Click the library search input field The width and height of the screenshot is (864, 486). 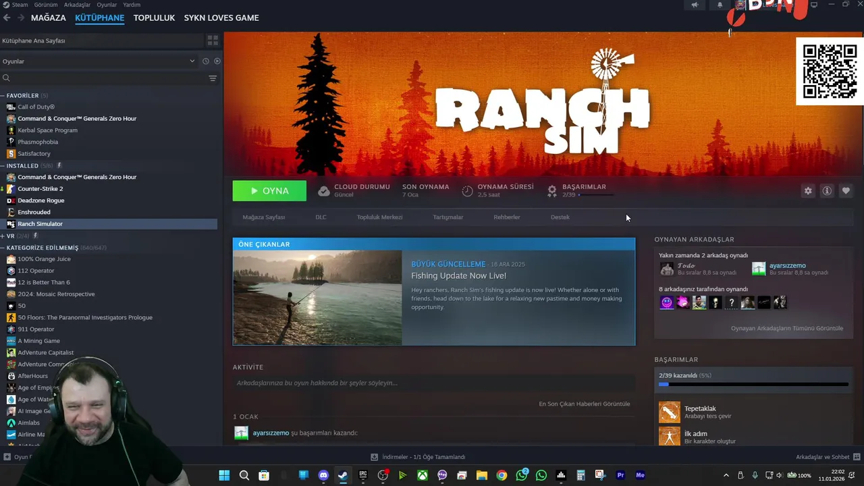[x=108, y=78]
